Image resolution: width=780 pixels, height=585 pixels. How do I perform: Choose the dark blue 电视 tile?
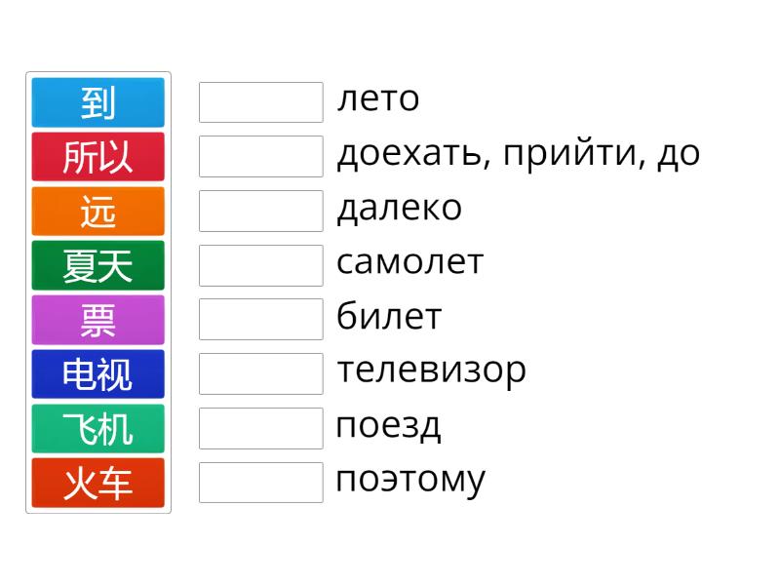coord(98,374)
